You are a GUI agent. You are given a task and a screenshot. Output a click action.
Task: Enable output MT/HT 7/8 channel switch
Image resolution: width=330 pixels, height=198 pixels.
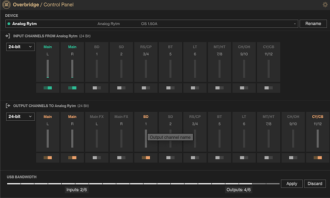269,158
